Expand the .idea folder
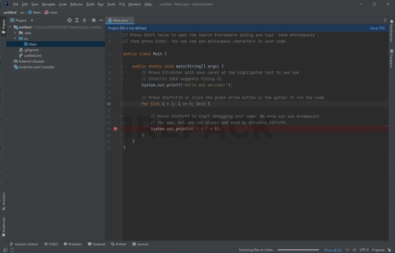This screenshot has height=253, width=395. [x=15, y=33]
